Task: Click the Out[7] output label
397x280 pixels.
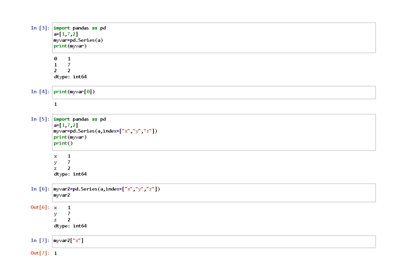Action: [40, 253]
